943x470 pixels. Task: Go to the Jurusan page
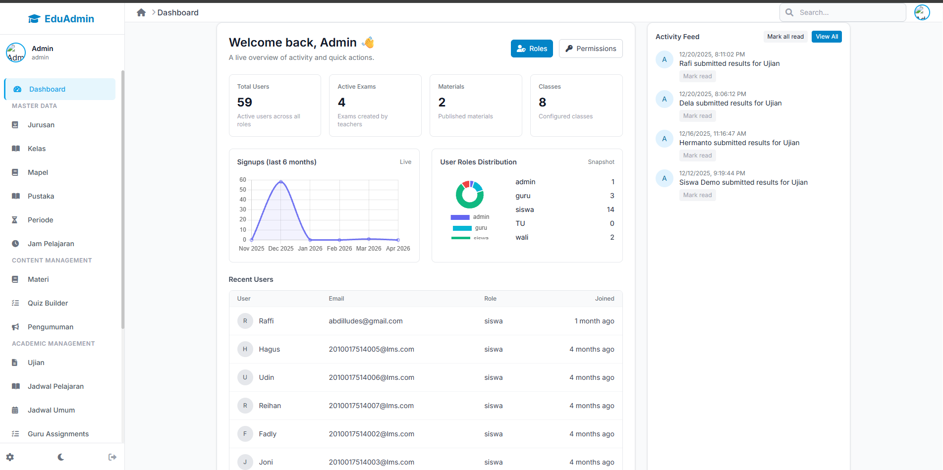click(x=41, y=125)
